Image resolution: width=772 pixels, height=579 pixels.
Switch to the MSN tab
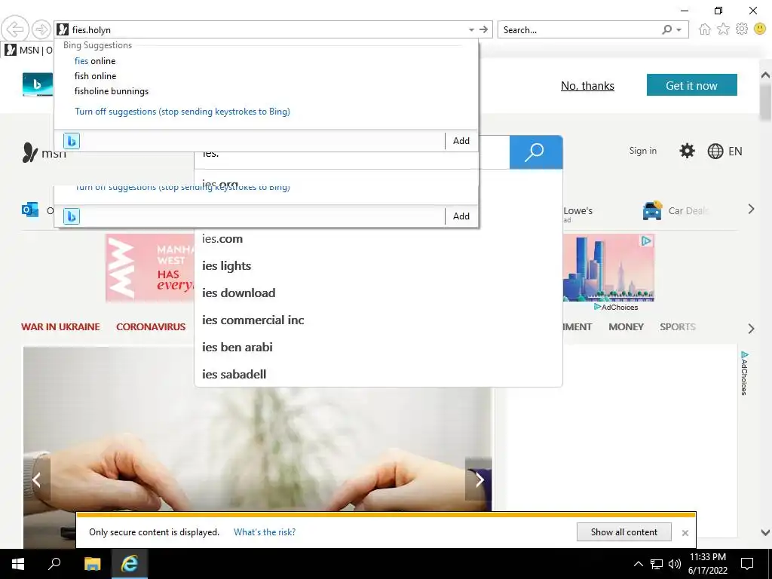coord(28,50)
